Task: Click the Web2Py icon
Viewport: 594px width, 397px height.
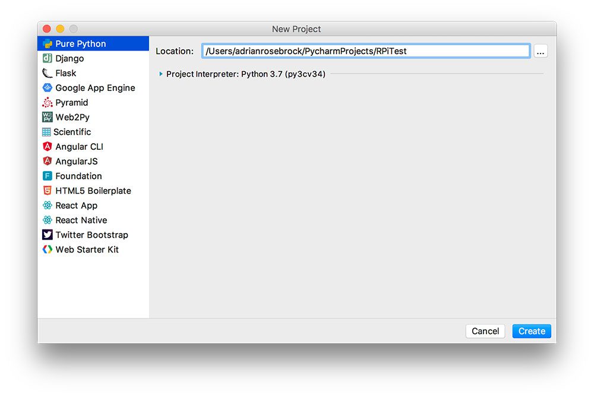Action: tap(48, 117)
